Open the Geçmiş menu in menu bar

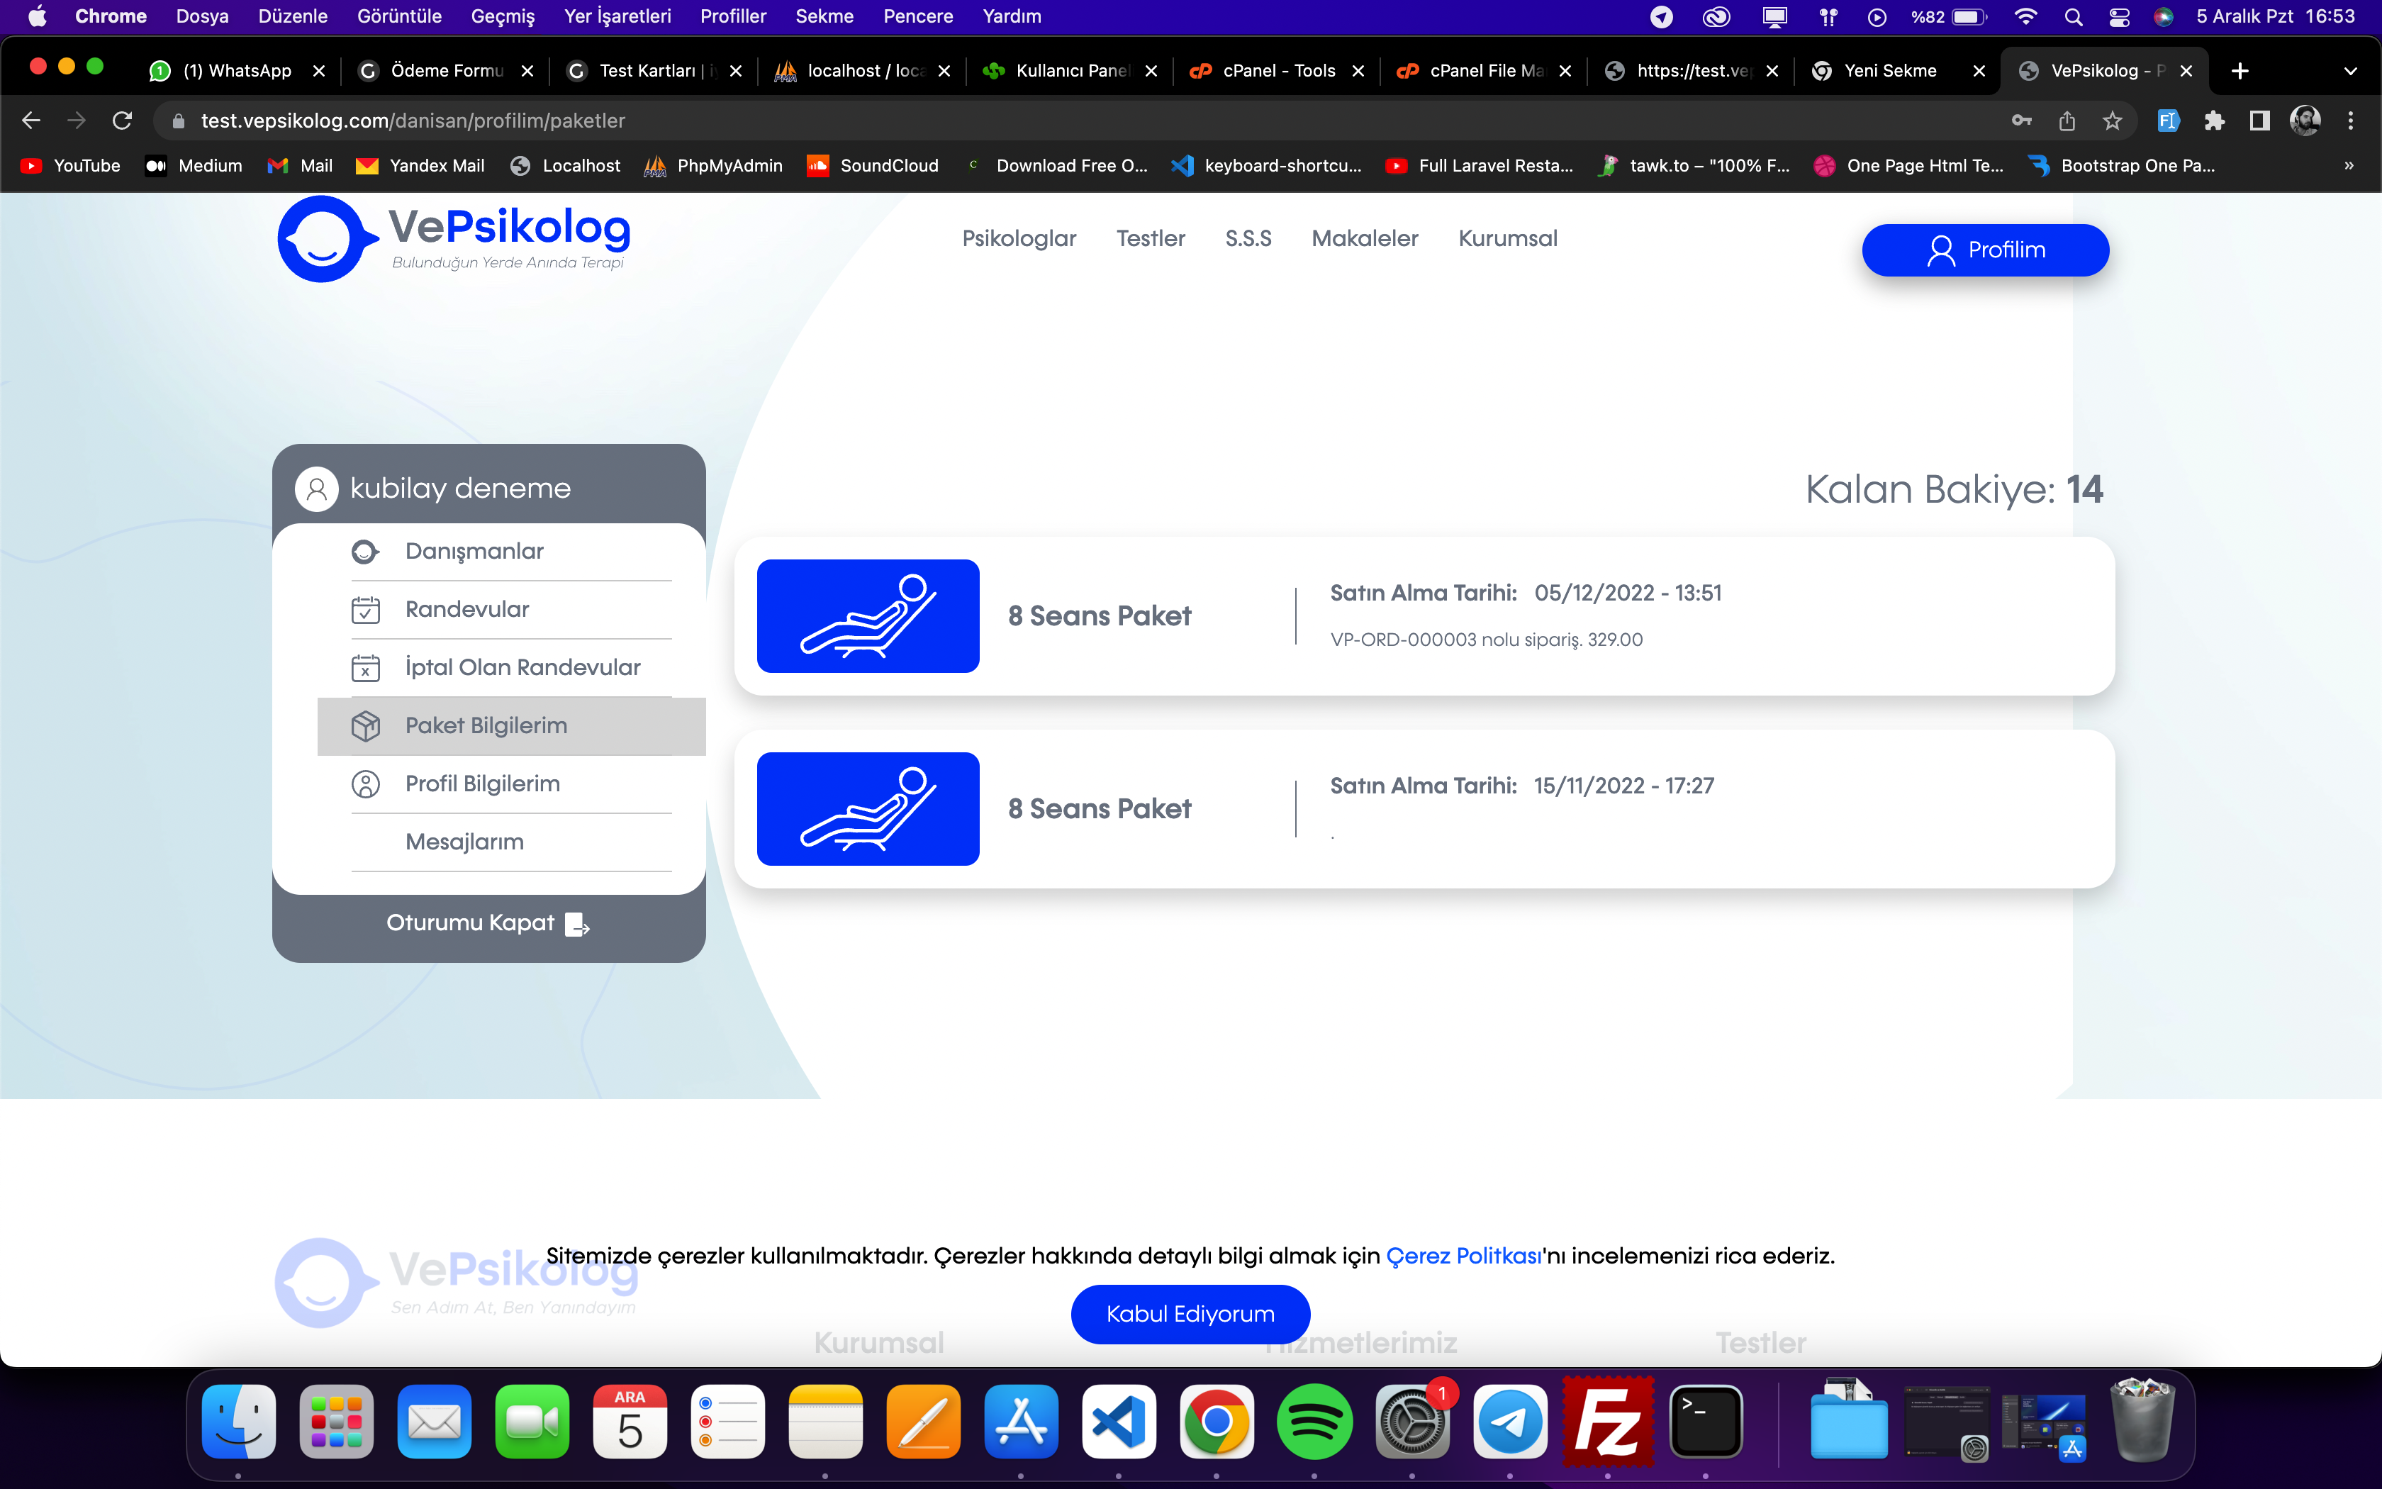point(502,16)
